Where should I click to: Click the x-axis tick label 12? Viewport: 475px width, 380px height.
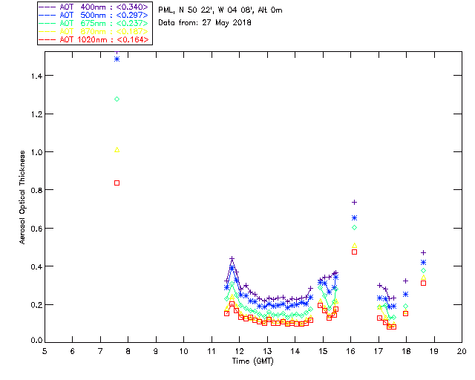click(x=239, y=351)
